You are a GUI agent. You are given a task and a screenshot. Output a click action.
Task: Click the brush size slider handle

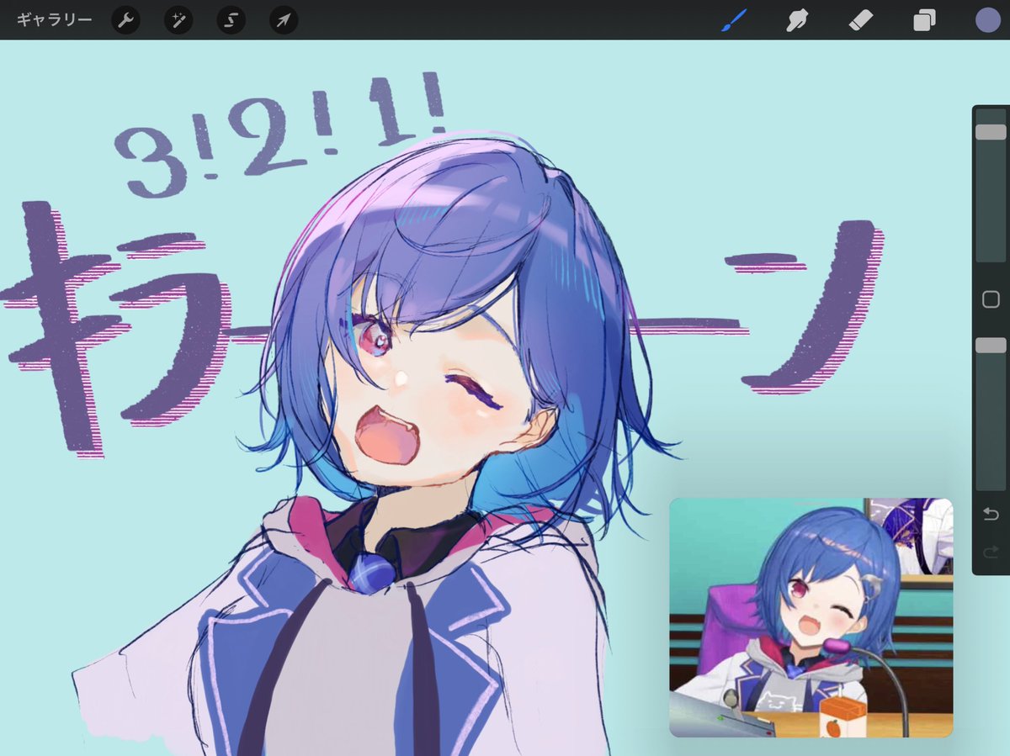[991, 132]
